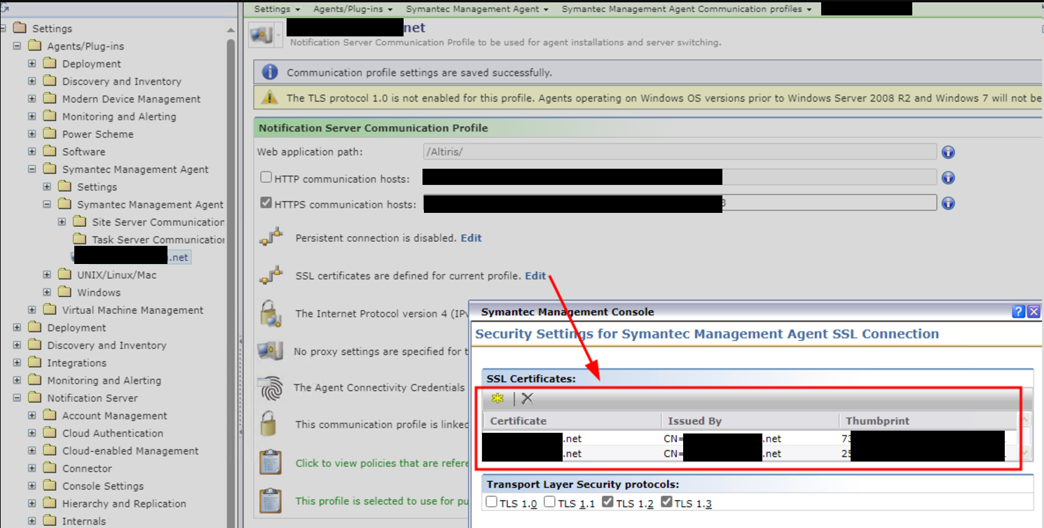Viewport: 1044px width, 528px height.
Task: Click the HTTP communication hosts input field
Action: tap(680, 178)
